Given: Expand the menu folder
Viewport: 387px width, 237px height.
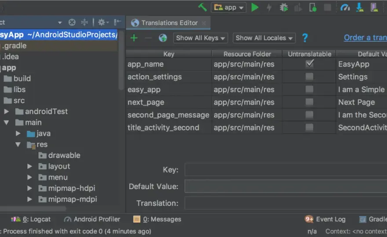Looking at the screenshot, I should point(29,177).
